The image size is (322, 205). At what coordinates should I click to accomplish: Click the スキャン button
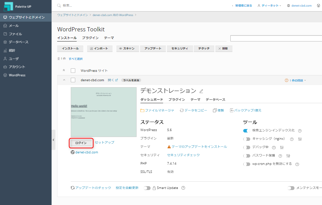[x=128, y=48]
